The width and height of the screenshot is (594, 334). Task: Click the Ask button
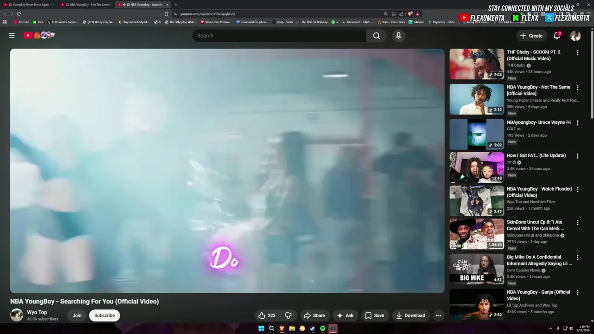pyautogui.click(x=345, y=315)
